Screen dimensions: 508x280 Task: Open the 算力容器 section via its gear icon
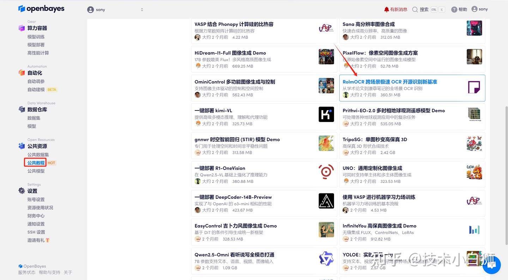coord(22,28)
